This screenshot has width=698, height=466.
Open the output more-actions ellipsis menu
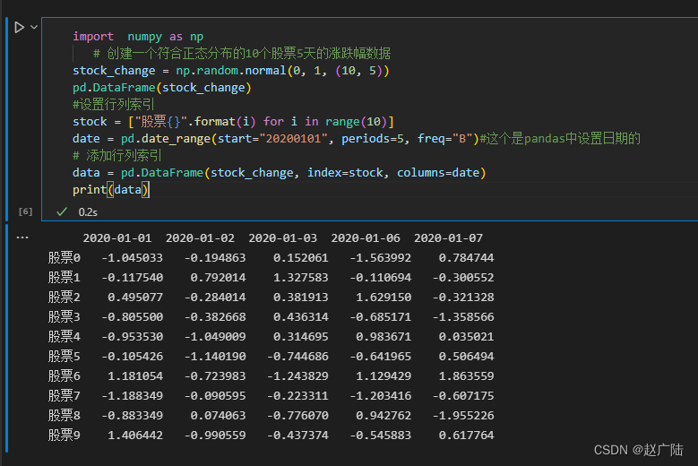(22, 237)
